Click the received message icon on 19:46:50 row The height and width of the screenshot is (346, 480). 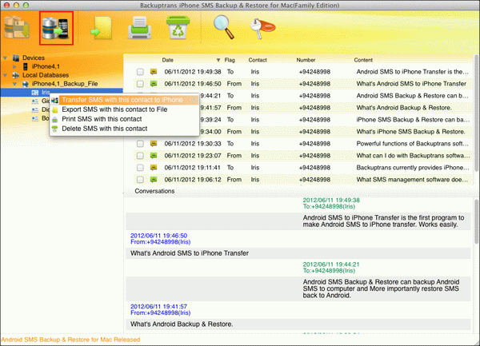tap(154, 83)
